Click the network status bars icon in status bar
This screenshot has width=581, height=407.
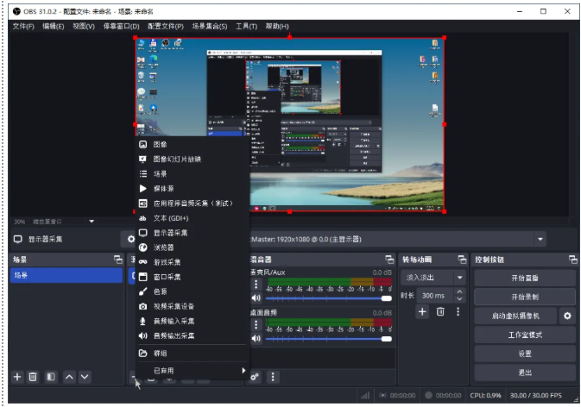pos(365,395)
